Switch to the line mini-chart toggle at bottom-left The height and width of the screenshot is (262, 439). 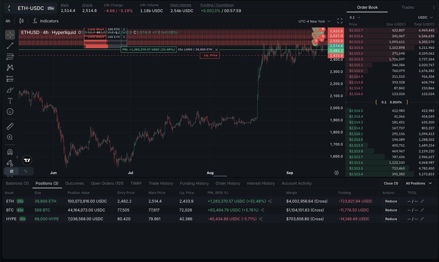26,171
